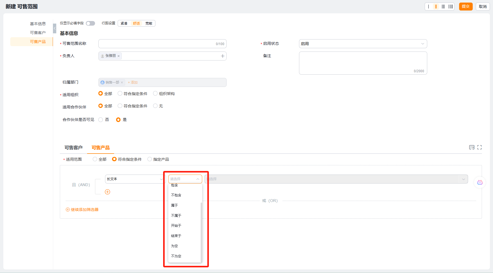Open the disabled value dropdown on the right
The height and width of the screenshot is (273, 493).
coord(336,179)
